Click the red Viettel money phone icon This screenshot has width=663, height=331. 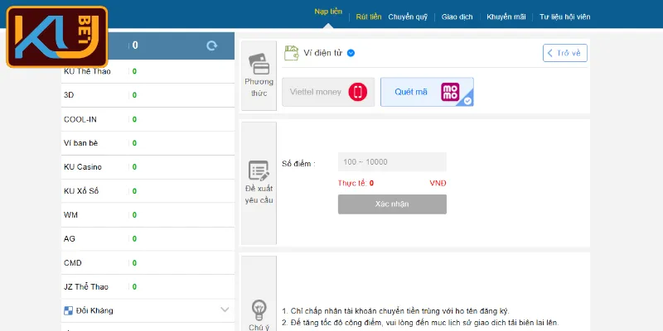click(x=358, y=92)
